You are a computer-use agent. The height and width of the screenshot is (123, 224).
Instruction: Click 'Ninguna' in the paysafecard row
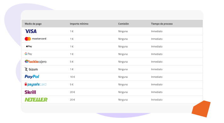[x=123, y=84]
